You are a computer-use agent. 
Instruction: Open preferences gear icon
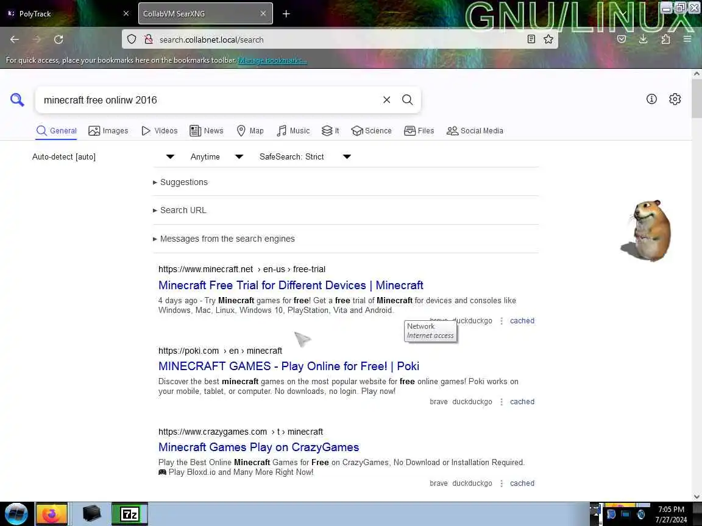tap(675, 99)
